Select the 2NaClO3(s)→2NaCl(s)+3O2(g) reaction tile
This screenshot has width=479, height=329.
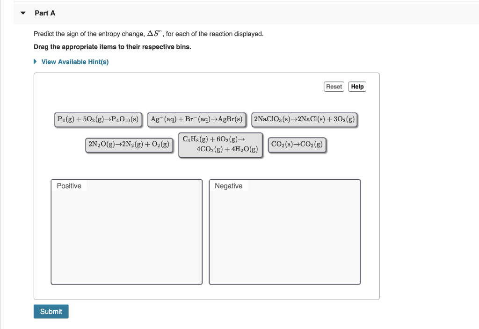tap(303, 119)
